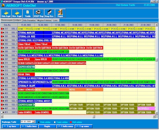Select Selda DEMİREL cell on 16.08.2003
The width and height of the screenshot is (159, 130).
click(x=43, y=112)
